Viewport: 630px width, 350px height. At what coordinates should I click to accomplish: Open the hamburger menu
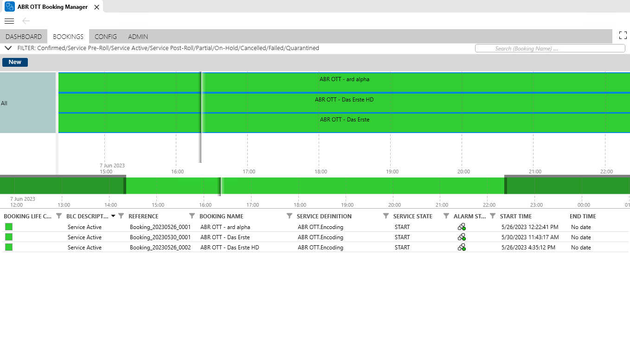[9, 21]
